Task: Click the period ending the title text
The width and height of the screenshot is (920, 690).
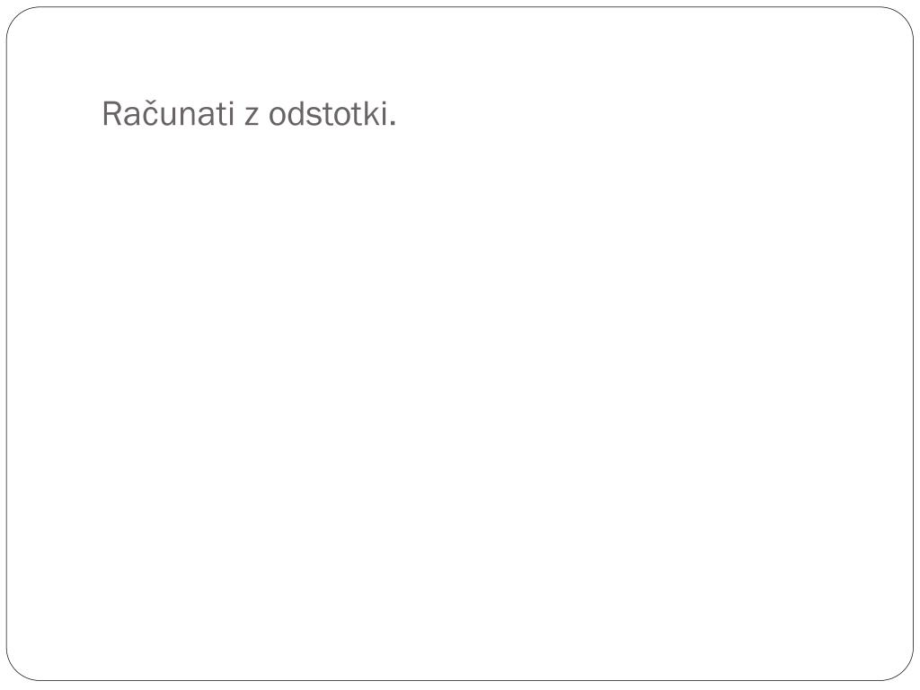Action: click(393, 124)
